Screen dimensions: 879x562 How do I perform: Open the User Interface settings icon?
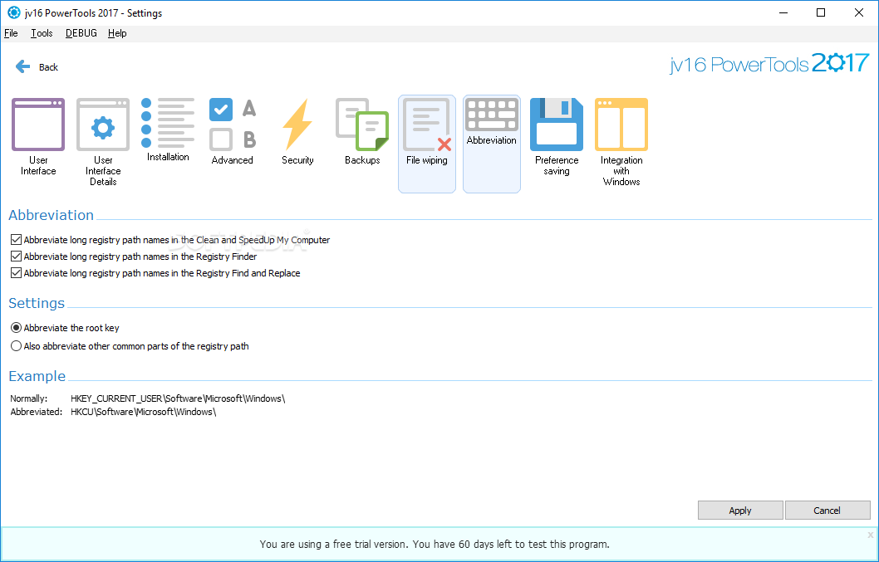tap(38, 125)
